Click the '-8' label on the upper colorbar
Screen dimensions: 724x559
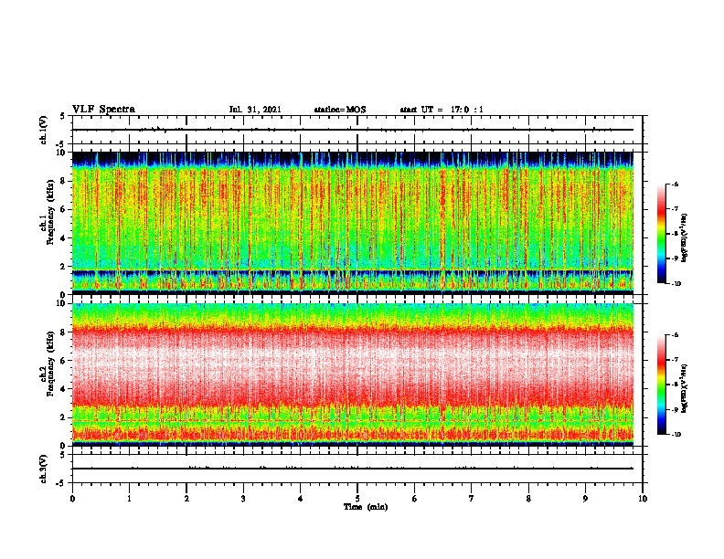click(x=675, y=234)
